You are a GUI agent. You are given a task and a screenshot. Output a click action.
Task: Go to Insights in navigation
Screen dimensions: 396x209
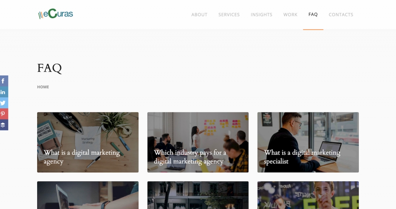pyautogui.click(x=261, y=15)
